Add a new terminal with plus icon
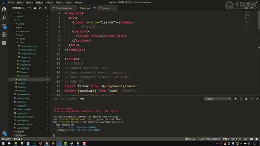 coord(236,99)
